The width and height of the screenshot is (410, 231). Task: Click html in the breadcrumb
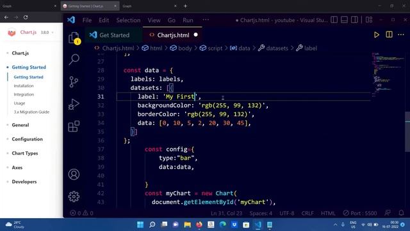[x=156, y=48]
